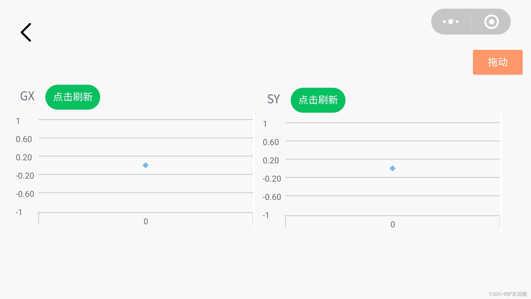
Task: Click the -0.20 axis label on GX chart
Action: tap(25, 176)
